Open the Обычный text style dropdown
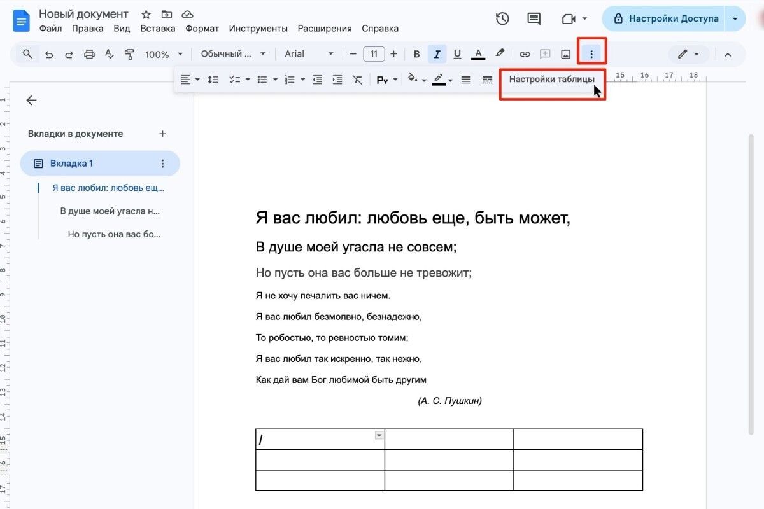This screenshot has width=764, height=509. 233,54
